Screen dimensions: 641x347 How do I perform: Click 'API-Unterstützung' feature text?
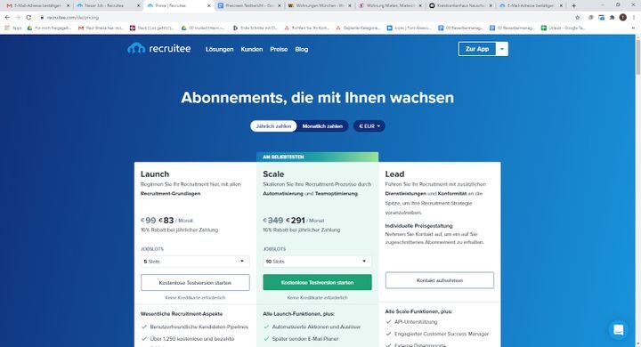pos(416,322)
